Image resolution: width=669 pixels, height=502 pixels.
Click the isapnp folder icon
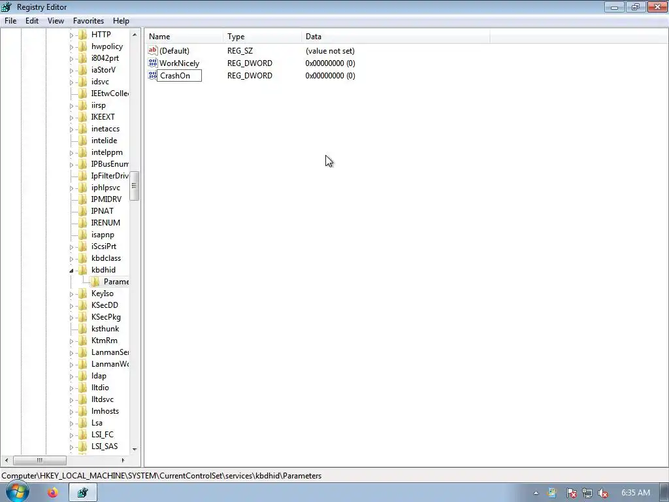coord(83,235)
